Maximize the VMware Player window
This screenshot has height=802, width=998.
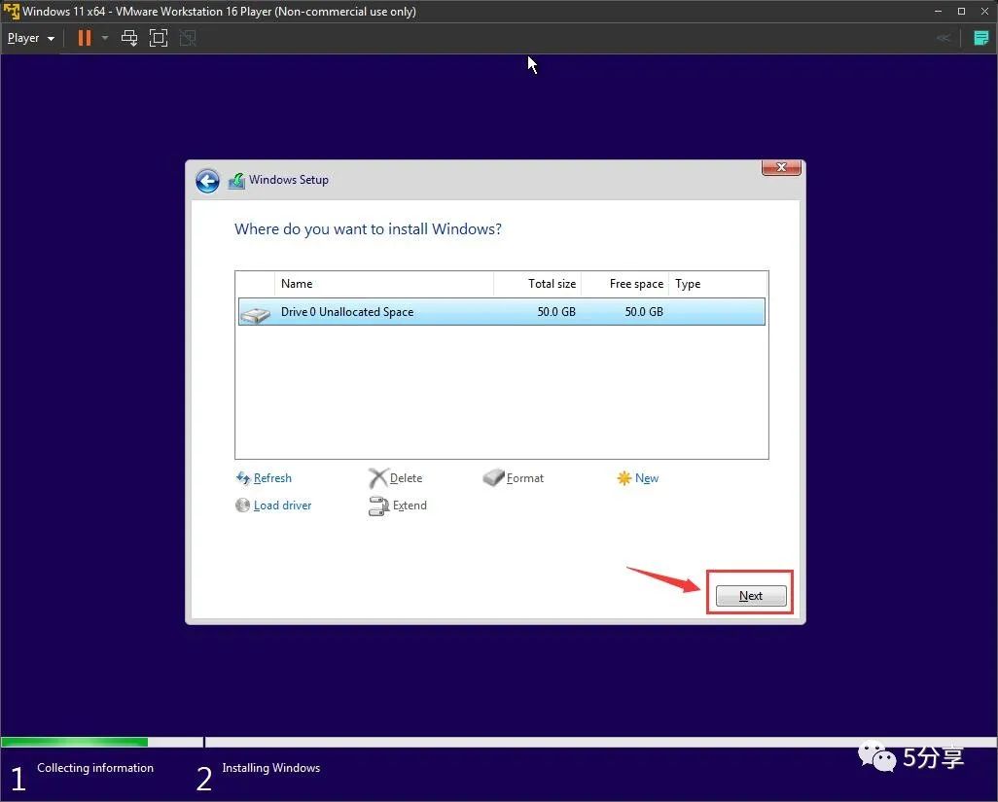coord(961,11)
